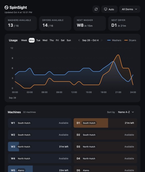145x172 pixels.
Task: Go to the next week range
Action: pos(102,40)
